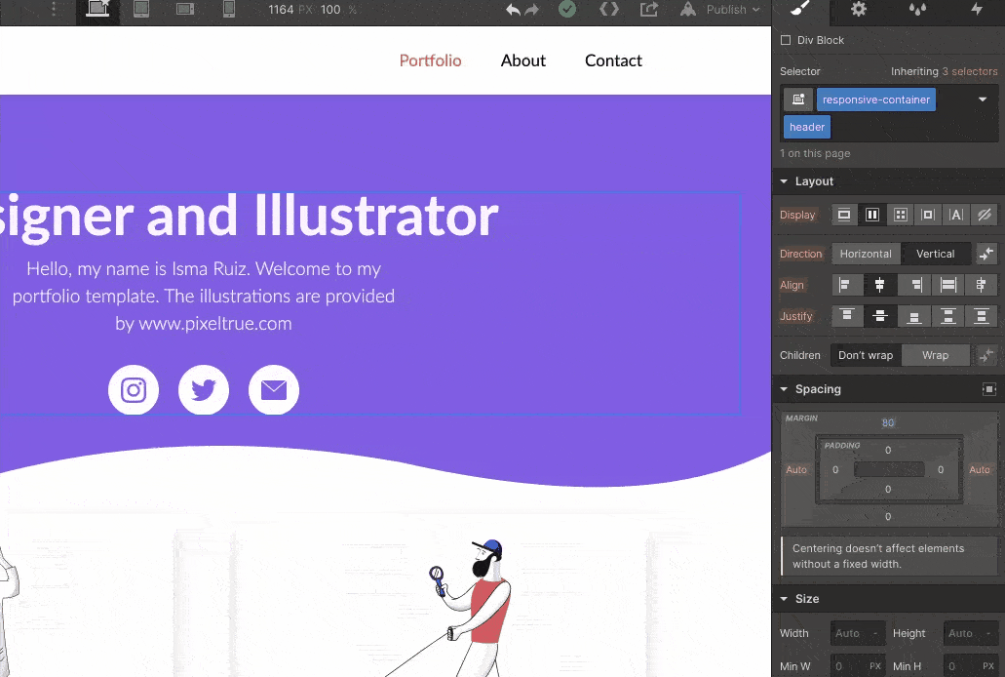Click the share project icon
Viewport: 1005px width, 677px height.
648,9
